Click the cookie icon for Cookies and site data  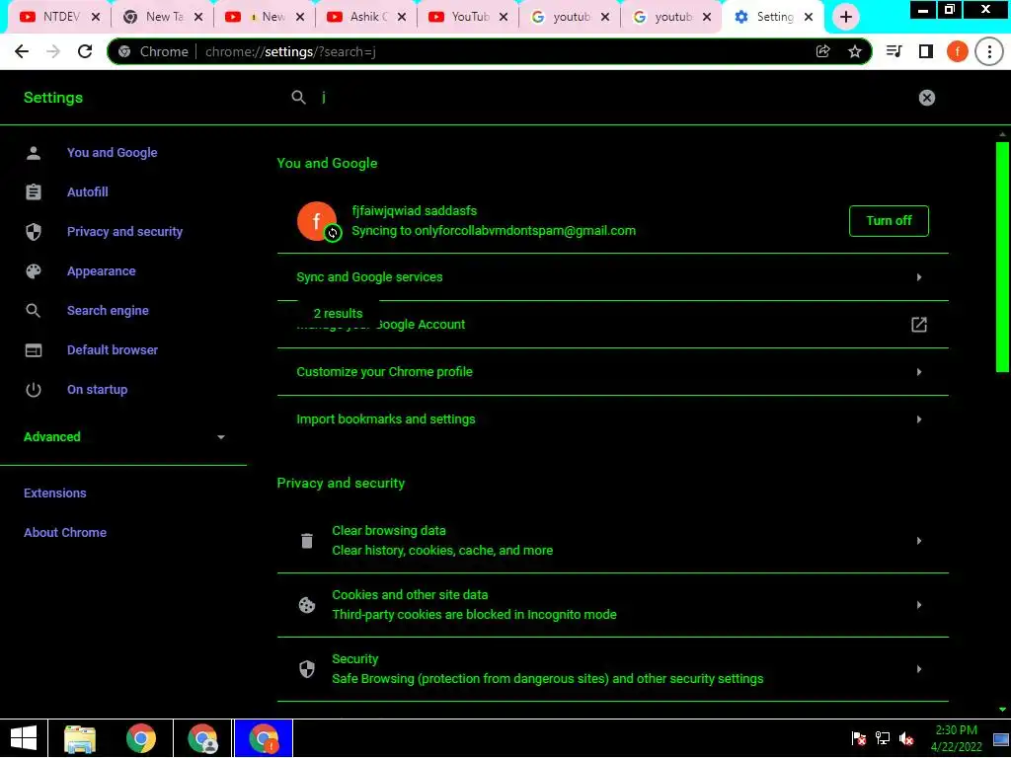coord(307,605)
